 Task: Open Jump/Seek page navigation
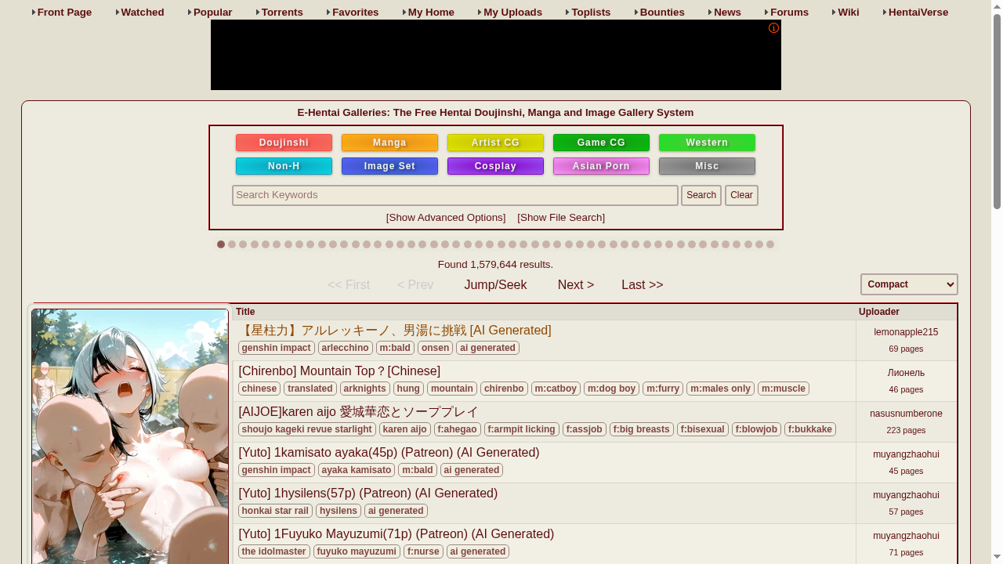pyautogui.click(x=495, y=285)
